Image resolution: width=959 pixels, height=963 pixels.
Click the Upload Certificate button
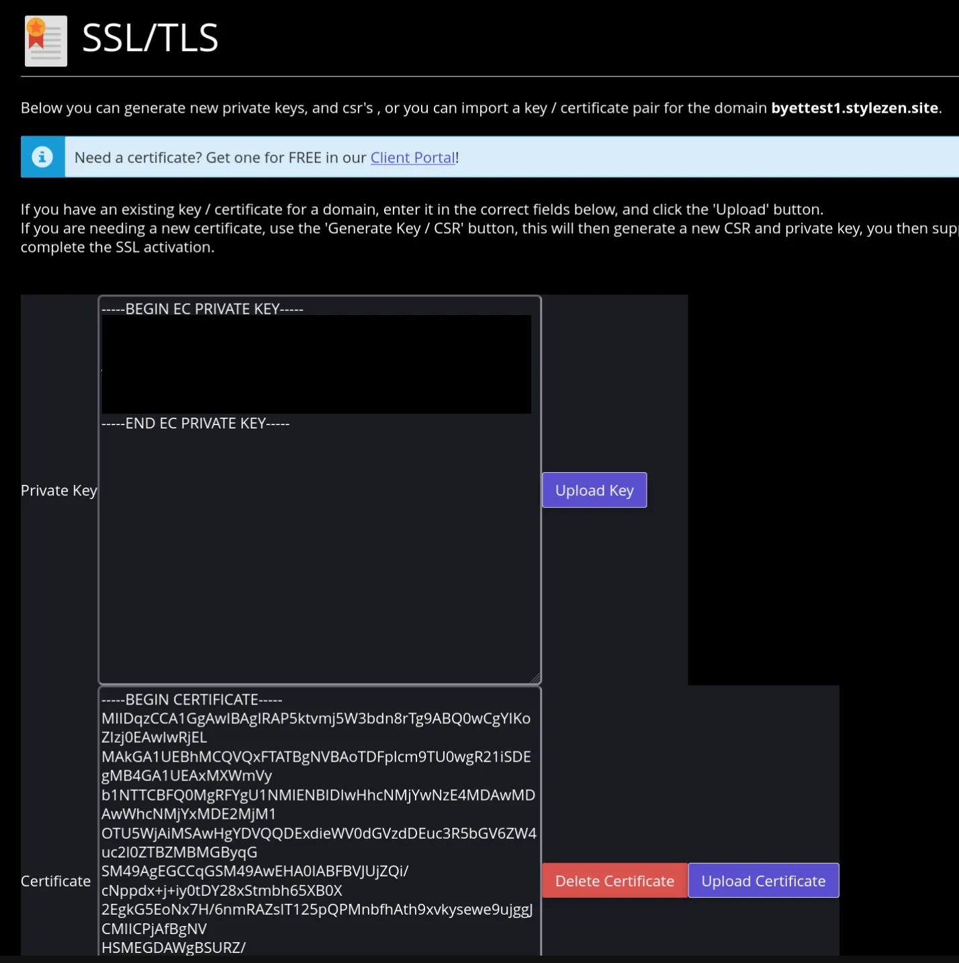[764, 880]
